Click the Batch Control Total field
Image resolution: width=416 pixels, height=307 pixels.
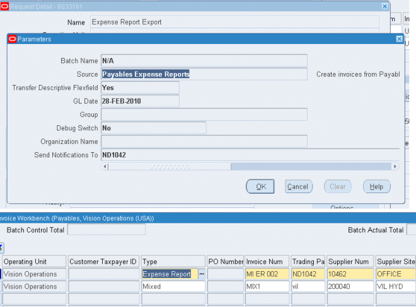tap(107, 230)
